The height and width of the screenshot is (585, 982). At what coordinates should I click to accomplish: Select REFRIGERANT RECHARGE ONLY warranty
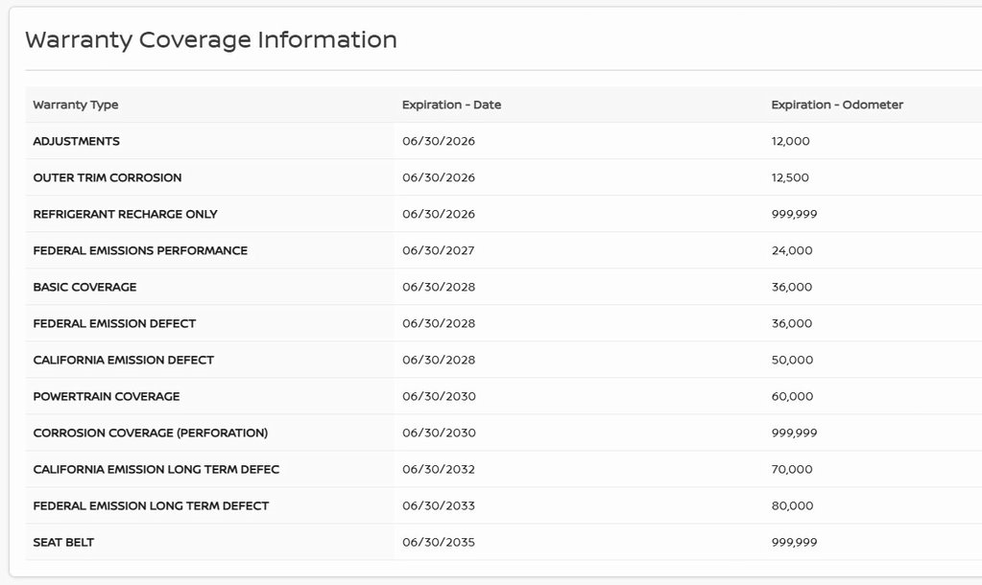click(x=126, y=214)
